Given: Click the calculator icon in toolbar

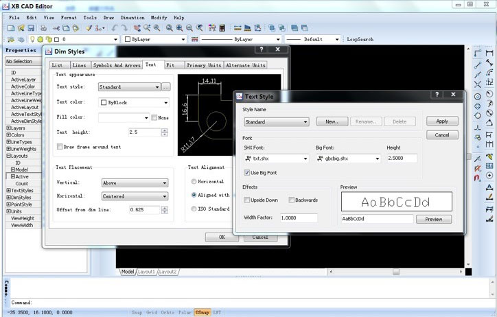Looking at the screenshot, I should 222,28.
